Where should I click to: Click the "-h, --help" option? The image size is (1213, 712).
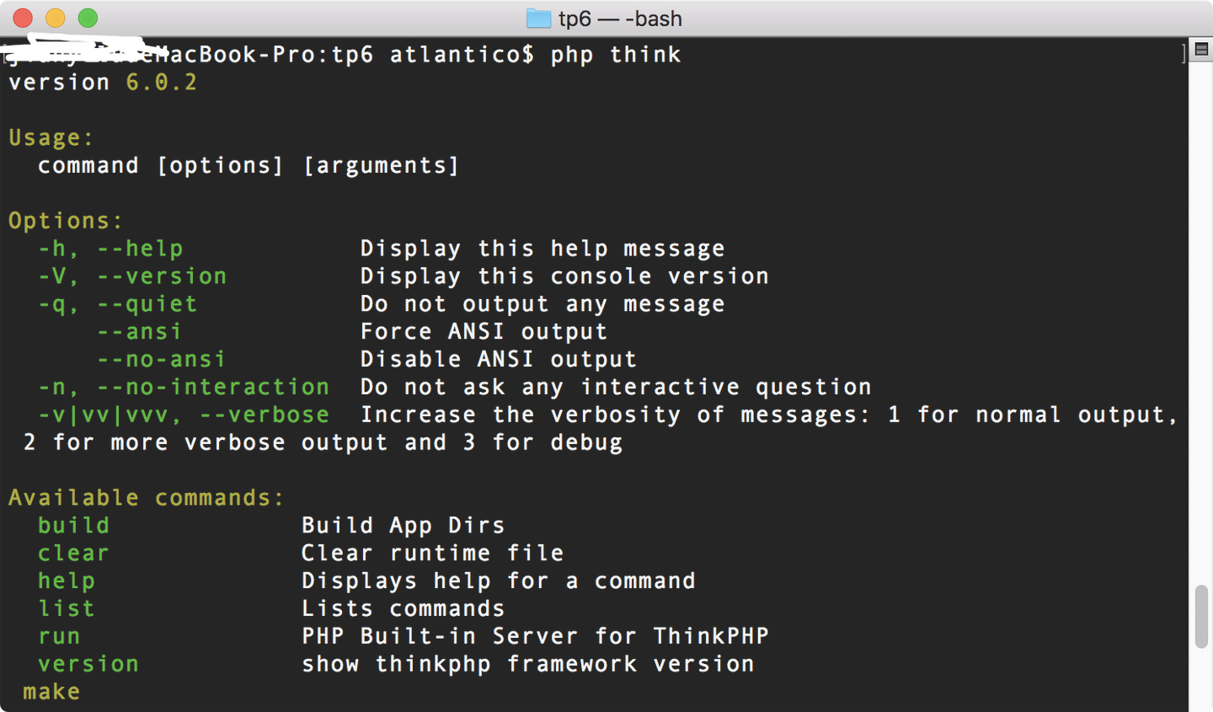pyautogui.click(x=110, y=249)
